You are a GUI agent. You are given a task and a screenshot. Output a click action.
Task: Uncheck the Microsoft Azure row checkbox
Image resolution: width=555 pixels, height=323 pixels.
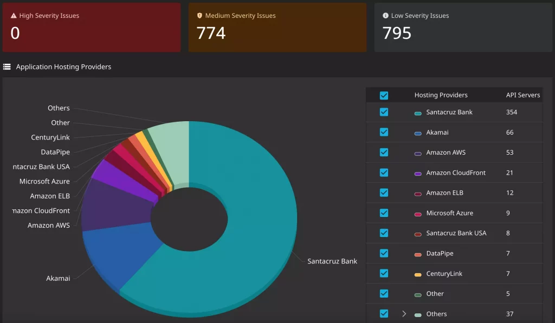(x=384, y=213)
